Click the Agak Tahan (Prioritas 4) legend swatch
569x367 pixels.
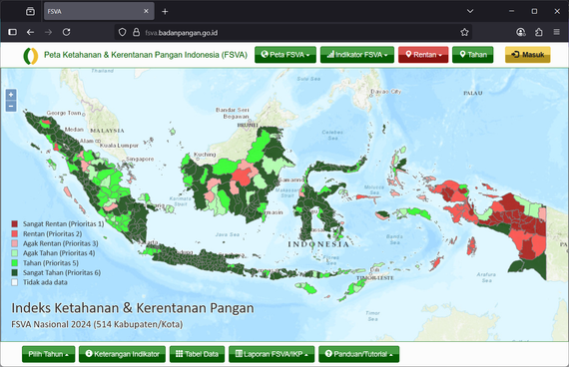[x=15, y=253]
